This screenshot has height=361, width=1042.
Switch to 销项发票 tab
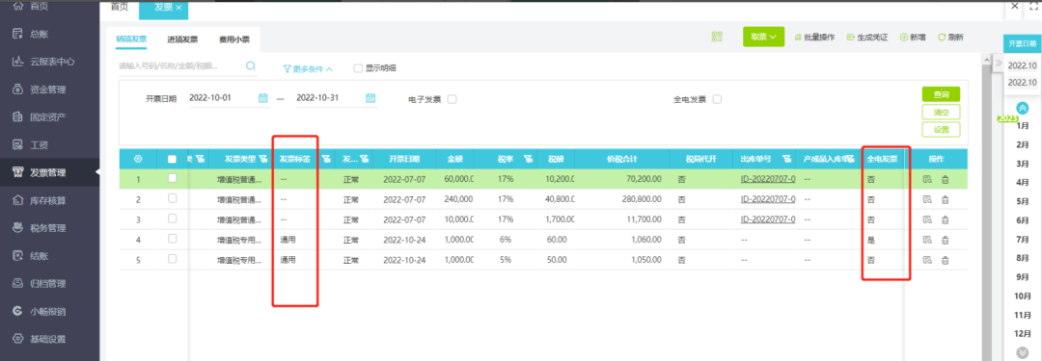131,39
